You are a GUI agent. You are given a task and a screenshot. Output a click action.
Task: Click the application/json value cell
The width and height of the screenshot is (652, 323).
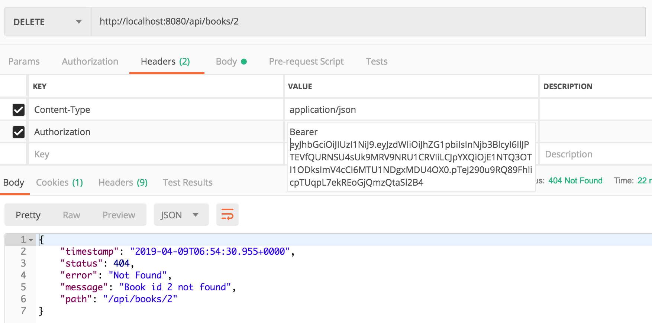(x=411, y=110)
